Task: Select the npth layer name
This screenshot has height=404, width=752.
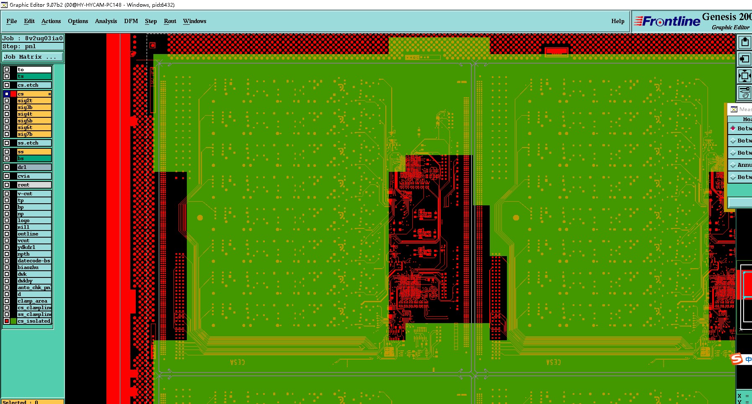Action: [x=34, y=254]
